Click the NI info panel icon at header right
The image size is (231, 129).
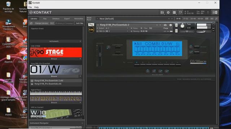pos(215,13)
